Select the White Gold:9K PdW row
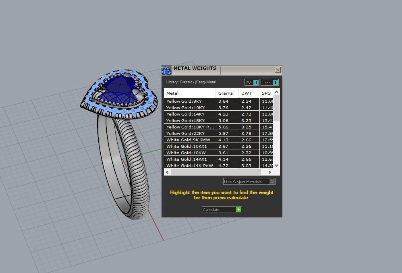Image resolution: width=402 pixels, height=273 pixels. pos(218,140)
